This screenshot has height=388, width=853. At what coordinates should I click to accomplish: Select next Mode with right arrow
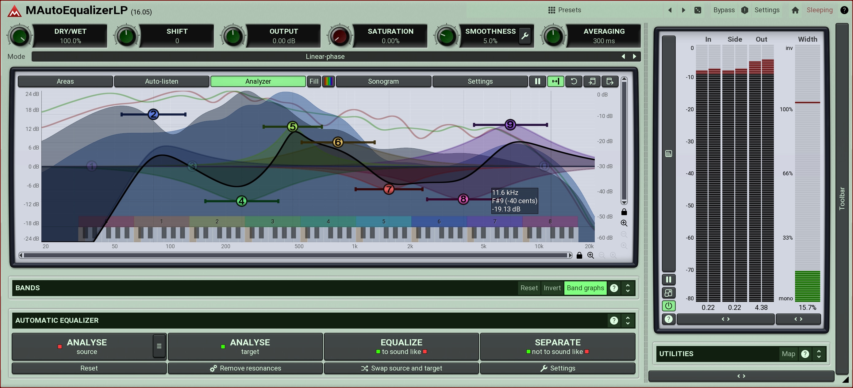634,57
